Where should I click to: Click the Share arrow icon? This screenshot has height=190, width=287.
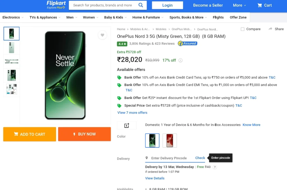270,29
